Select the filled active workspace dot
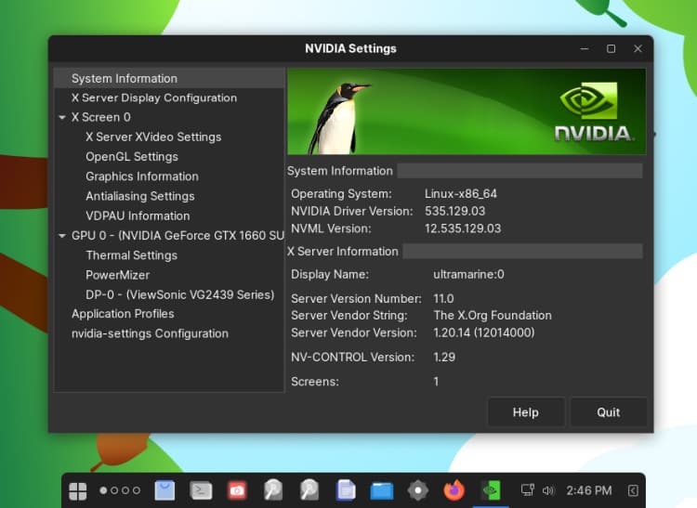 (x=103, y=490)
